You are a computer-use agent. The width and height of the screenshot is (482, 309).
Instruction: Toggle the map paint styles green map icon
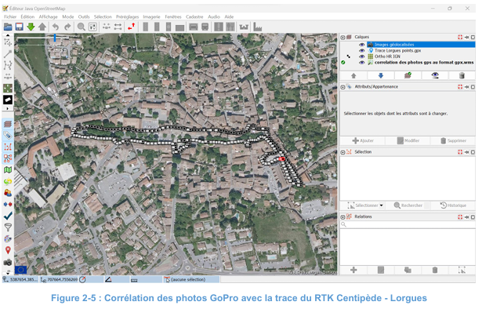(x=8, y=169)
